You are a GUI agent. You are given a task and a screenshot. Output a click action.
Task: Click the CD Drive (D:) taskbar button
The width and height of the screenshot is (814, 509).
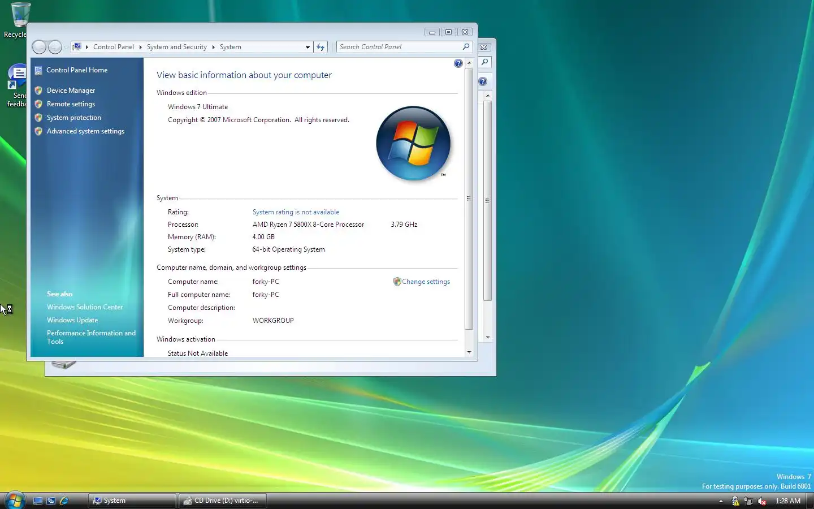223,501
